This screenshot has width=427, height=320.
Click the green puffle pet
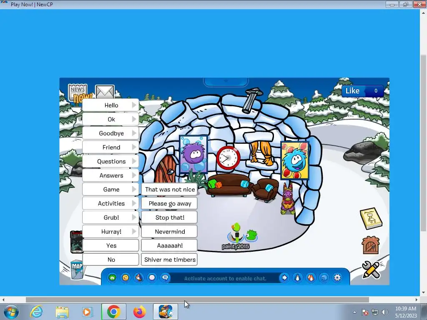[251, 235]
